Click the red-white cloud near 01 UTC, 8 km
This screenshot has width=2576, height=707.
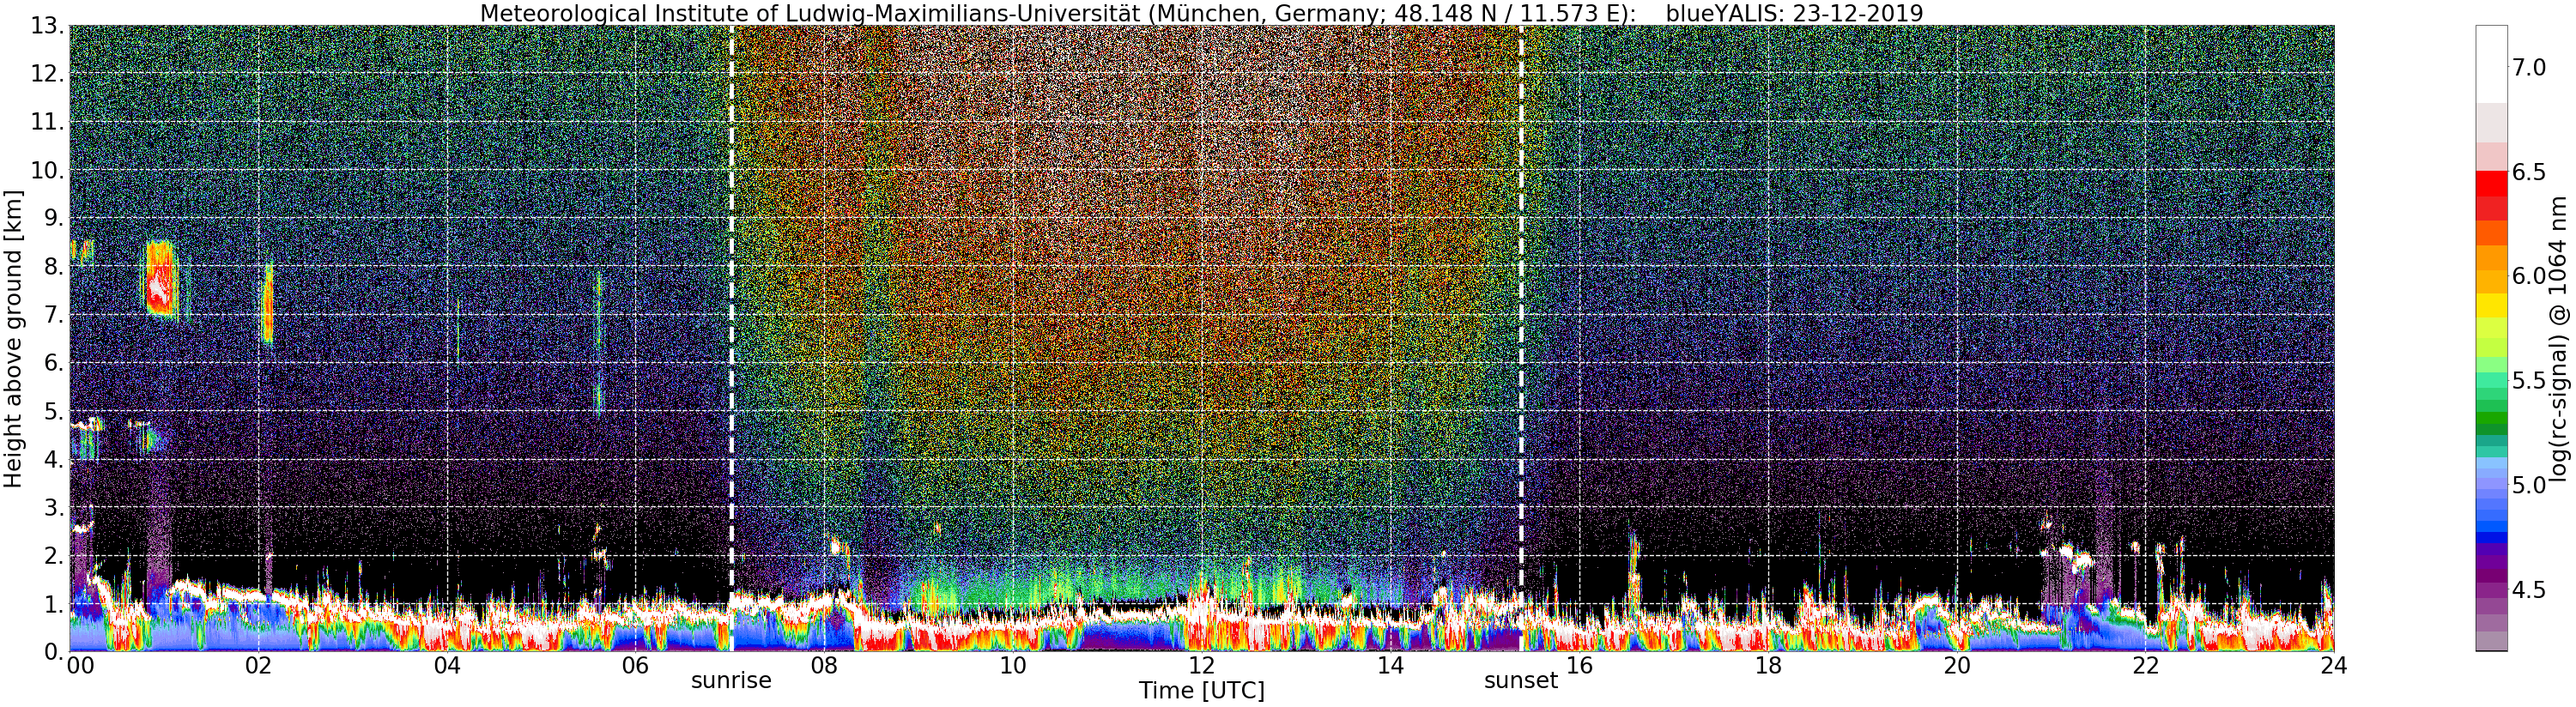tap(160, 280)
